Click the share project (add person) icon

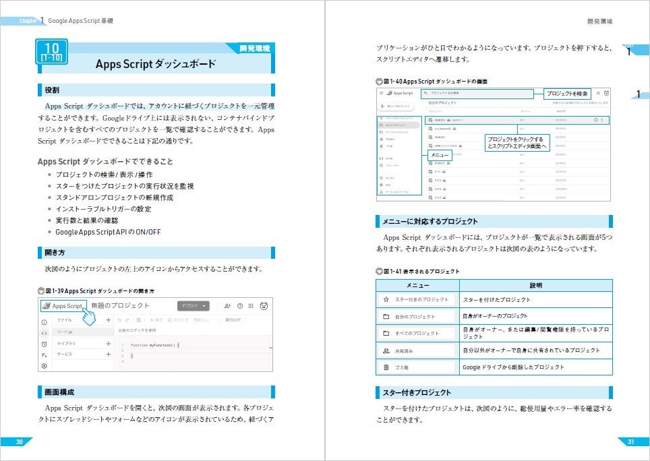(x=227, y=306)
